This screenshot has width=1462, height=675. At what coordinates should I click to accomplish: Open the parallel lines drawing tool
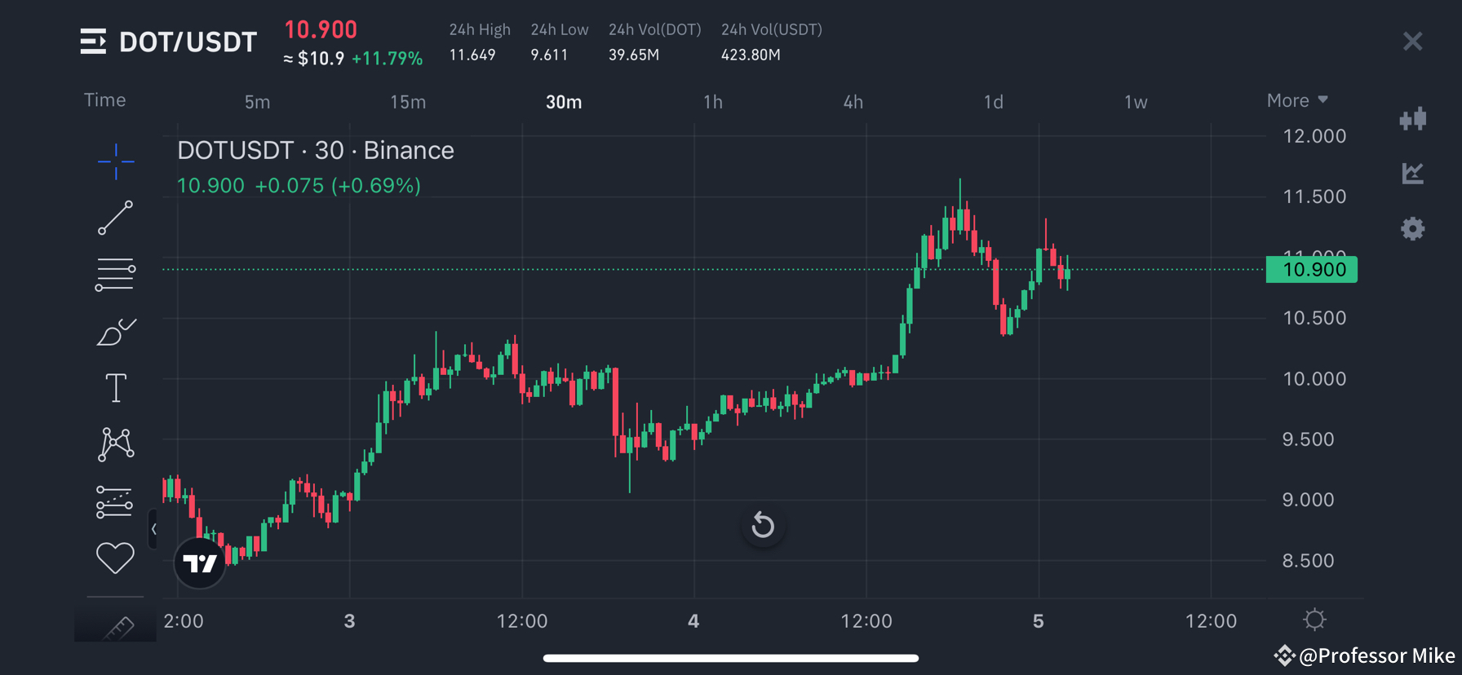115,274
